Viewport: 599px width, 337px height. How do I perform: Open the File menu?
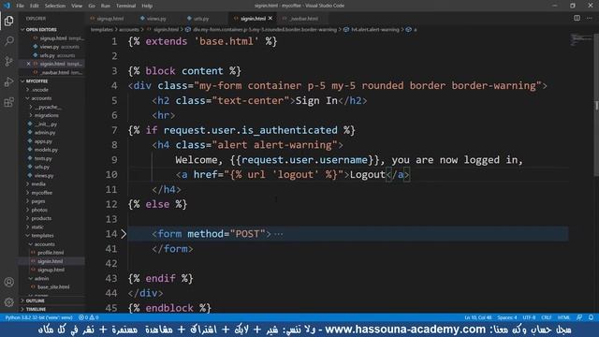point(21,6)
